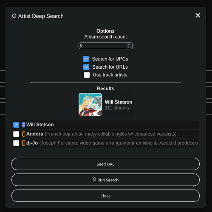Click the crosshair icon beside Artist Deep Search
The image size is (212, 212).
(14, 16)
